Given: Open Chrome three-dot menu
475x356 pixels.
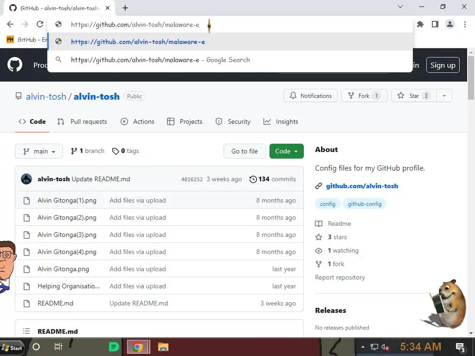Looking at the screenshot, I should coord(465,24).
